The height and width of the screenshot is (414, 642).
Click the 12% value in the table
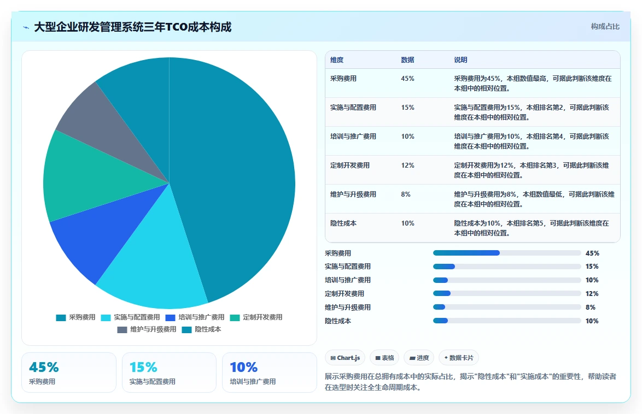[407, 165]
